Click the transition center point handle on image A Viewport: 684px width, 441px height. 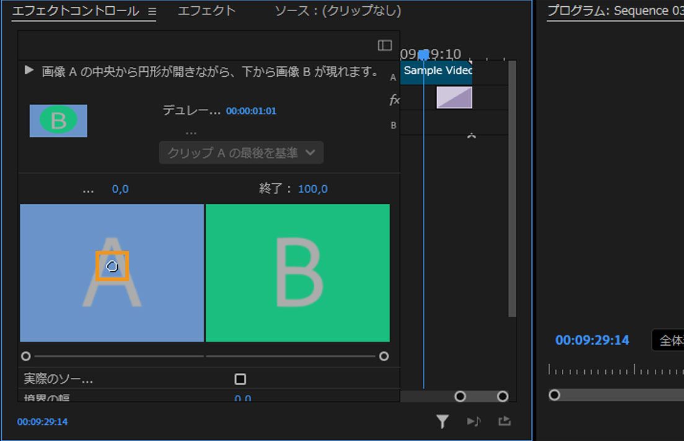(x=112, y=266)
